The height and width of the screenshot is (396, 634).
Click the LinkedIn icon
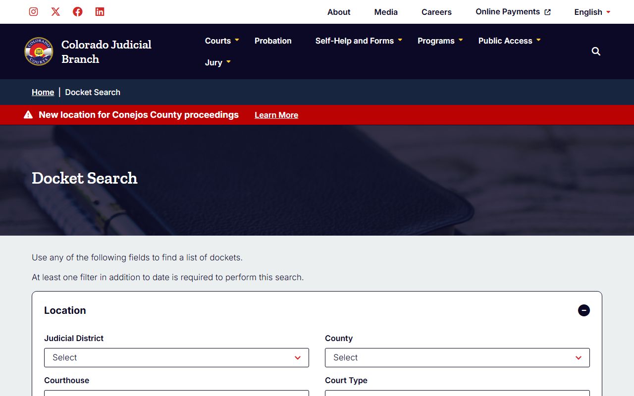point(100,12)
